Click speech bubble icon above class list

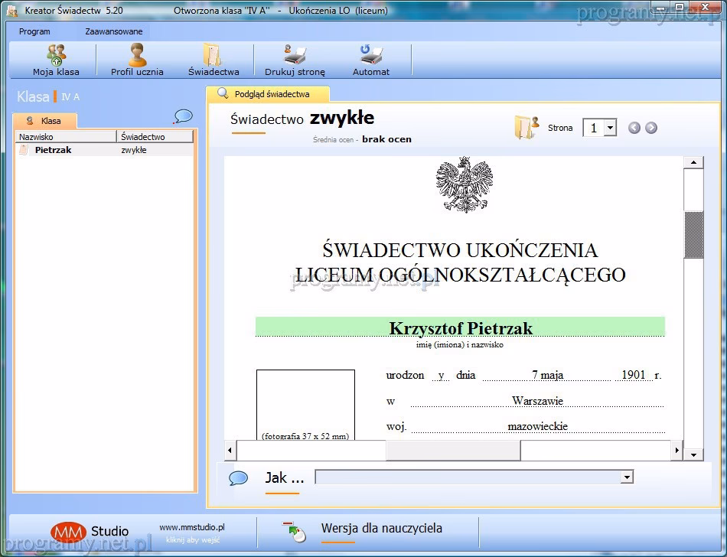(x=183, y=116)
